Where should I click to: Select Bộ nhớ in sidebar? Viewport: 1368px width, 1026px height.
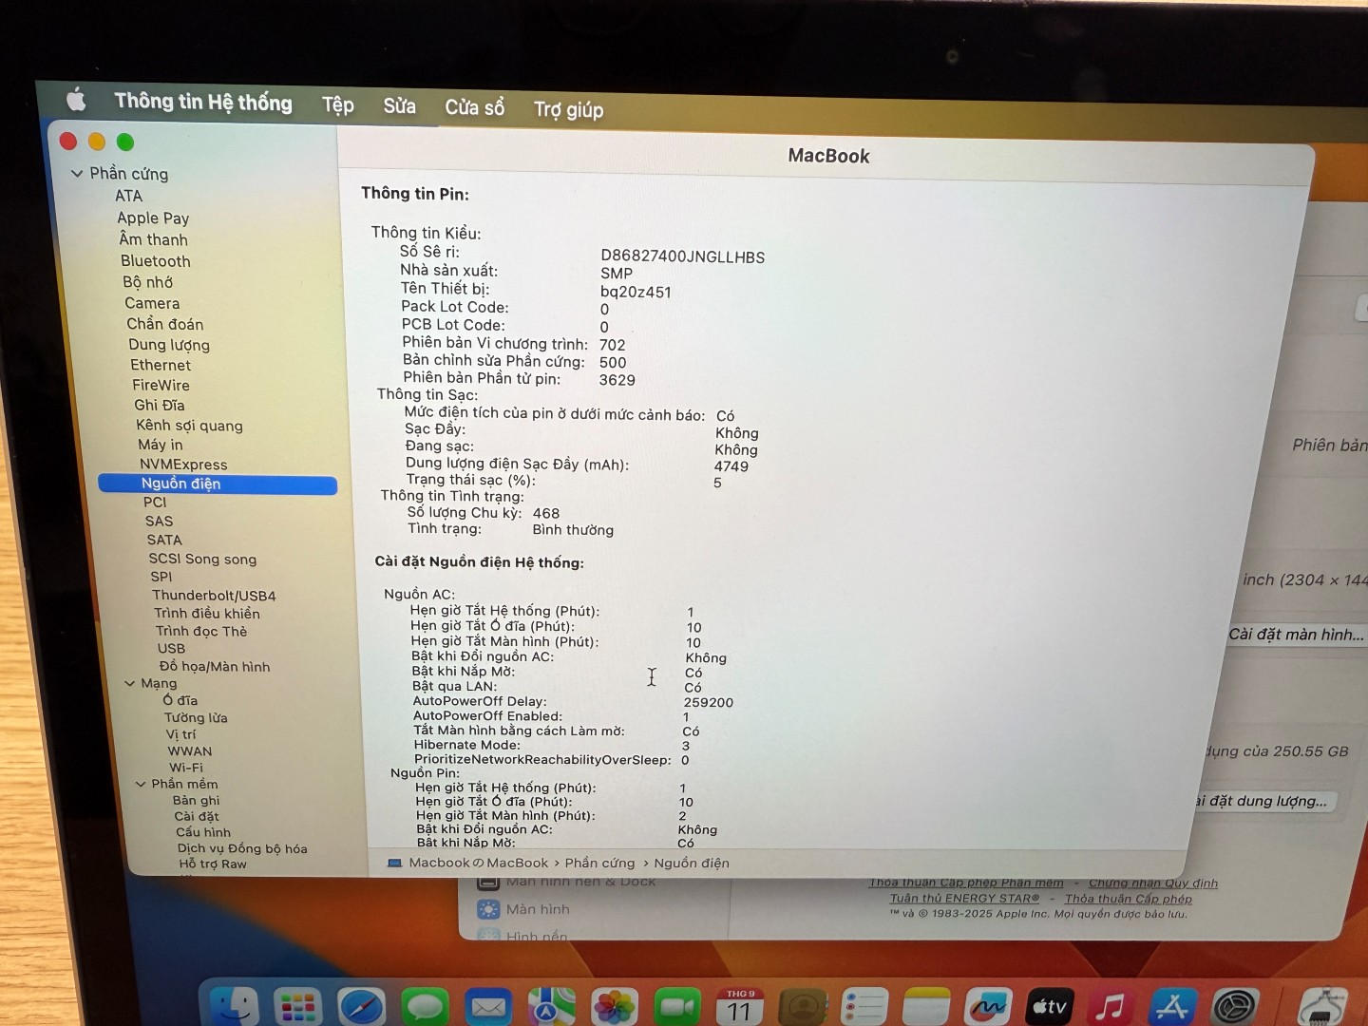point(147,282)
